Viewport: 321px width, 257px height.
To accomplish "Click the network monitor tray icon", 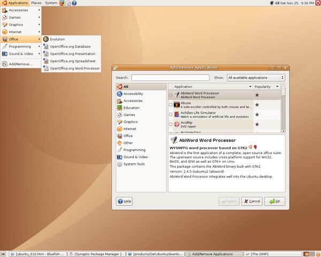I will (x=272, y=3).
